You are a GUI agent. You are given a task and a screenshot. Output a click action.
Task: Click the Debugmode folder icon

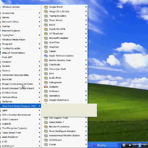tap(46, 82)
